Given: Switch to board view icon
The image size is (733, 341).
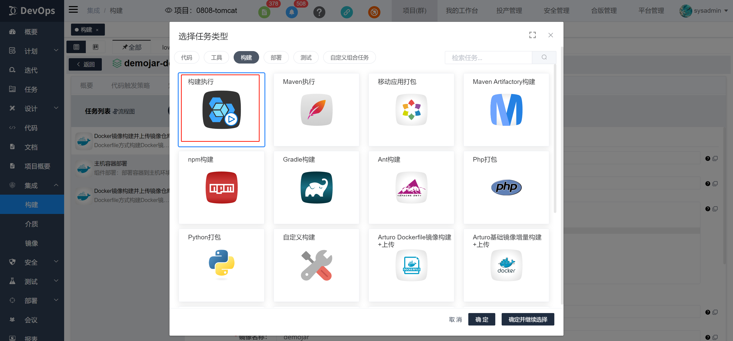Looking at the screenshot, I should pos(96,47).
